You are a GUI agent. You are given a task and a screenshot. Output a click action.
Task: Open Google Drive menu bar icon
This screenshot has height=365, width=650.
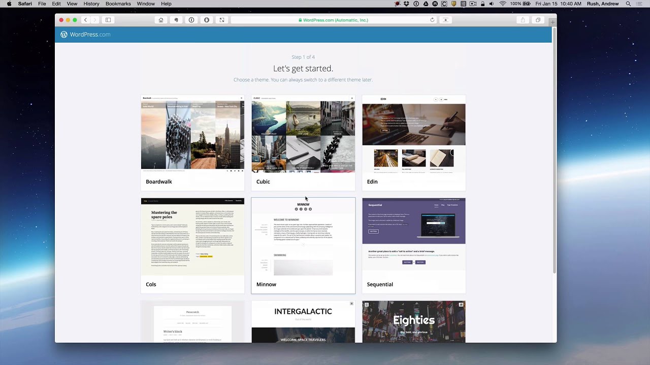tap(426, 4)
